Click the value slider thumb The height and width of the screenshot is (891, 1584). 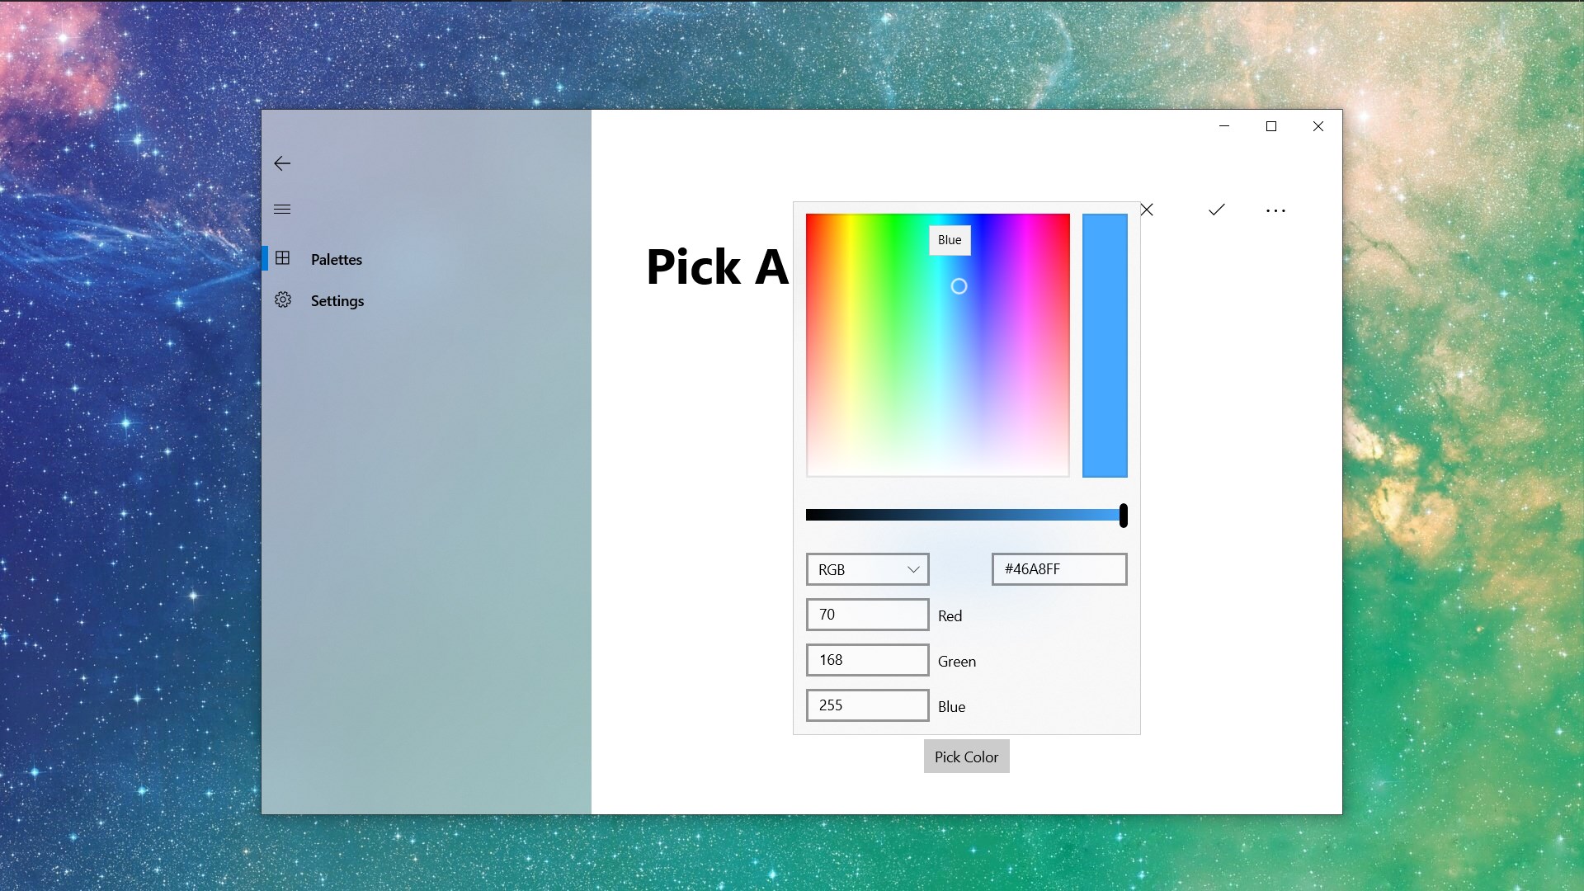1123,516
